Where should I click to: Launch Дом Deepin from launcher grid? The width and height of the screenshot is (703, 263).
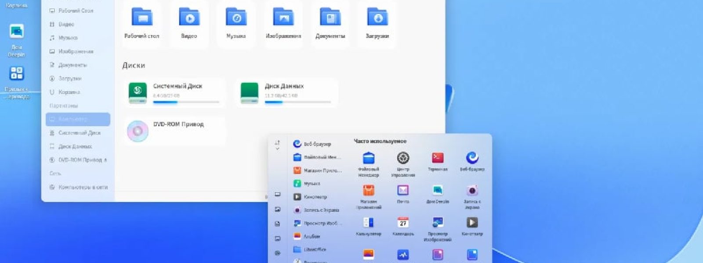point(438,194)
